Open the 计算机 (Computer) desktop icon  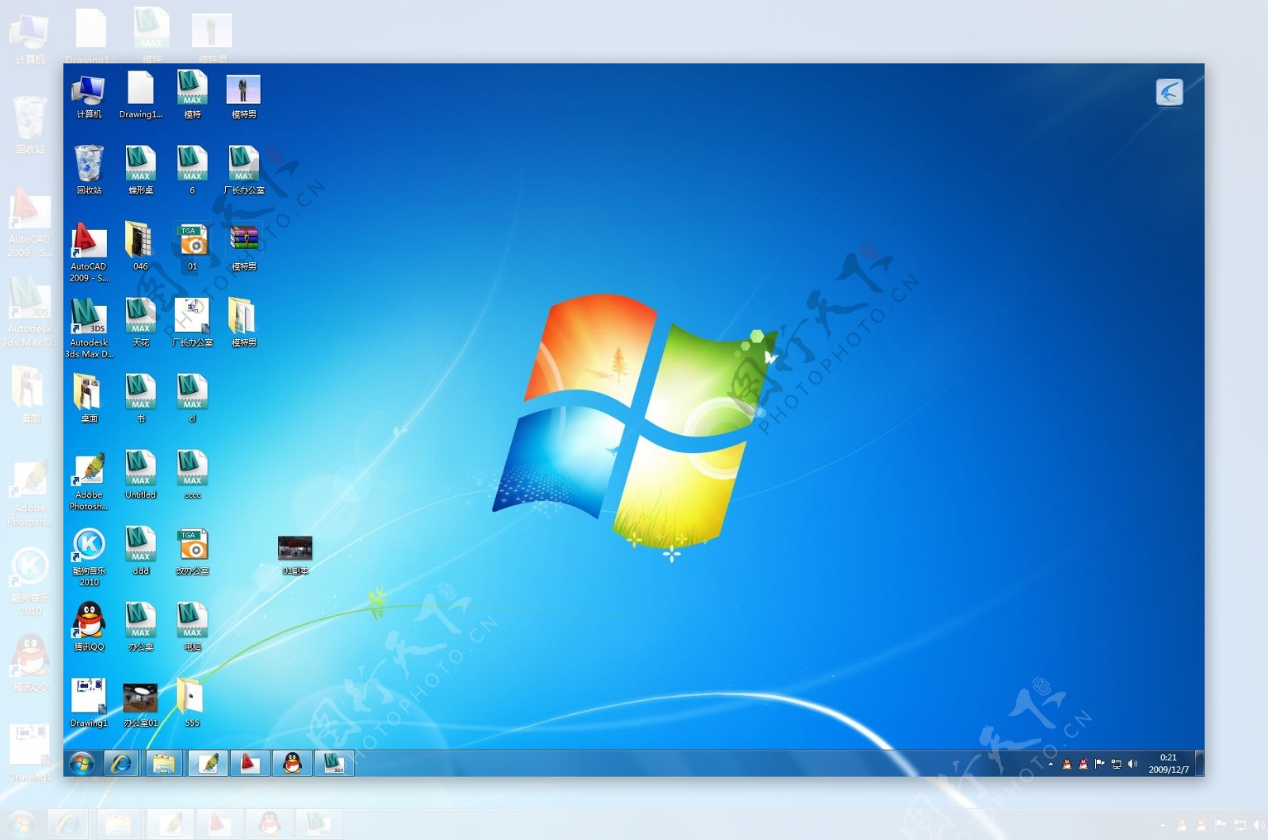point(89,96)
